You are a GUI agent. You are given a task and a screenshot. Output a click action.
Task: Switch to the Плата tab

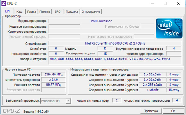(x=32, y=12)
